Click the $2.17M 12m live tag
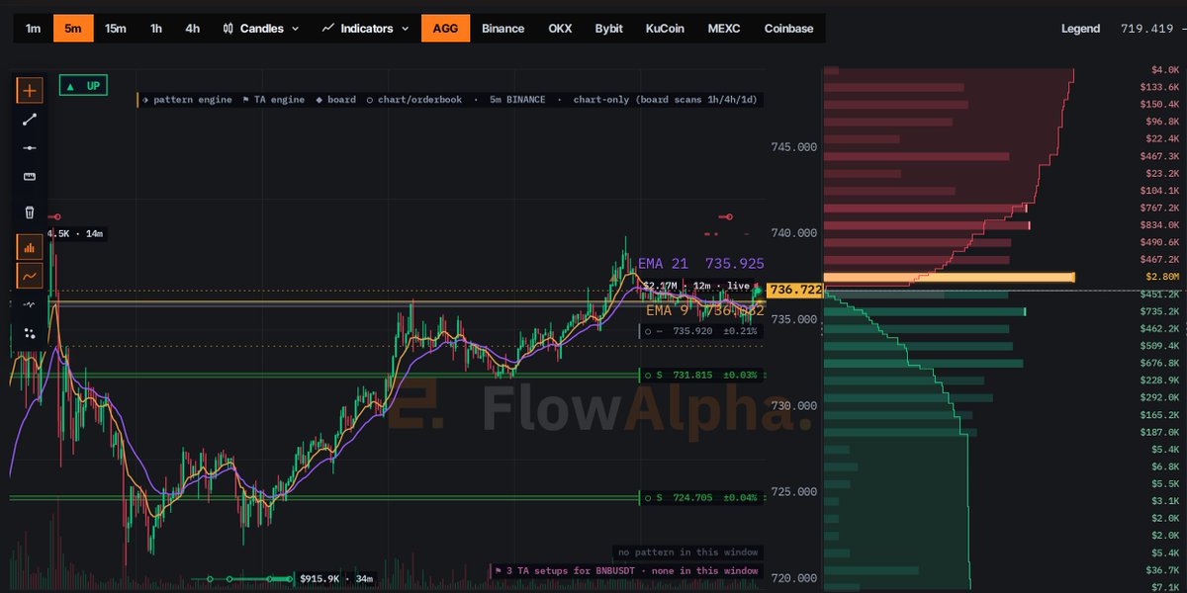 697,286
